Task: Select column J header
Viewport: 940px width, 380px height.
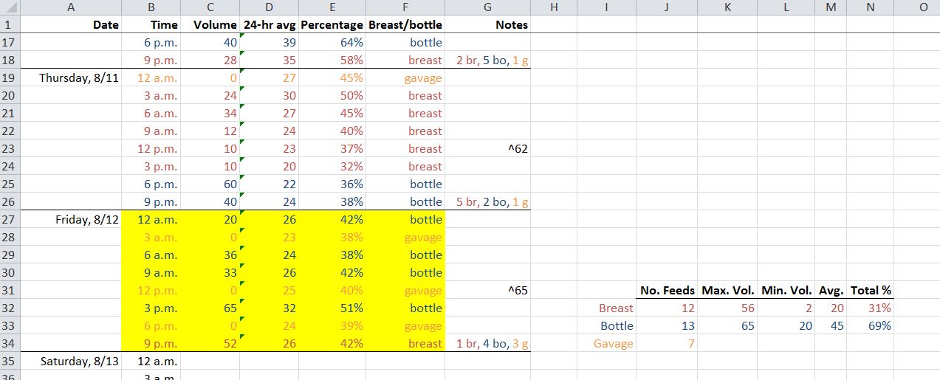Action: pyautogui.click(x=667, y=7)
